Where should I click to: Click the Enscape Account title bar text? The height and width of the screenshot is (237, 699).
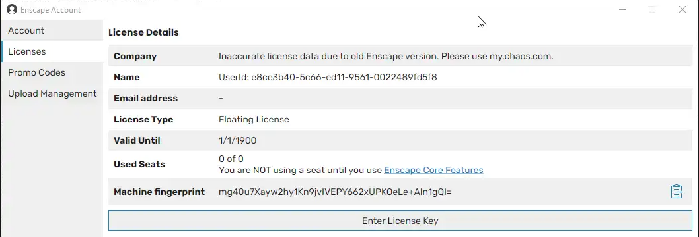click(x=50, y=10)
